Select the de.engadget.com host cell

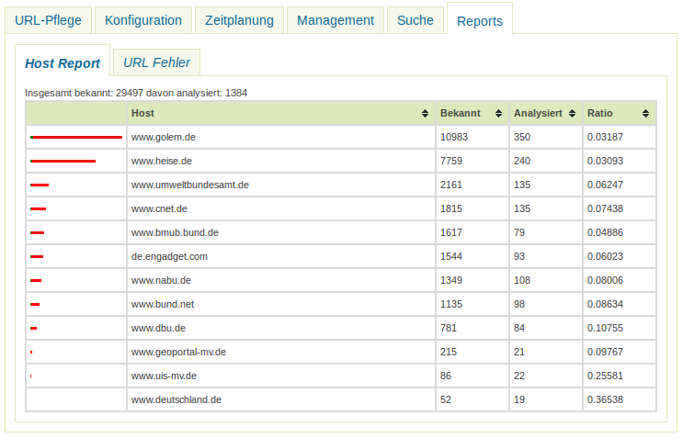[169, 256]
